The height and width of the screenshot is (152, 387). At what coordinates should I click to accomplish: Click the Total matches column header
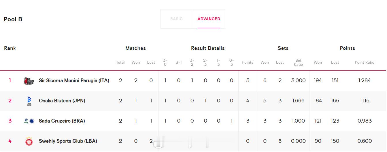[x=120, y=62]
